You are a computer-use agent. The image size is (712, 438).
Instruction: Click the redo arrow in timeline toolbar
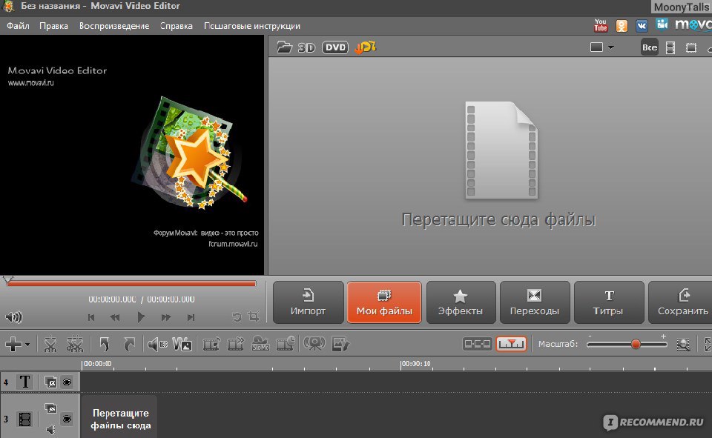pos(129,344)
